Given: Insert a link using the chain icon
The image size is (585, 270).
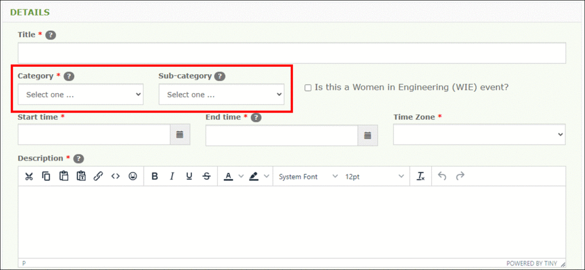Looking at the screenshot, I should [98, 176].
